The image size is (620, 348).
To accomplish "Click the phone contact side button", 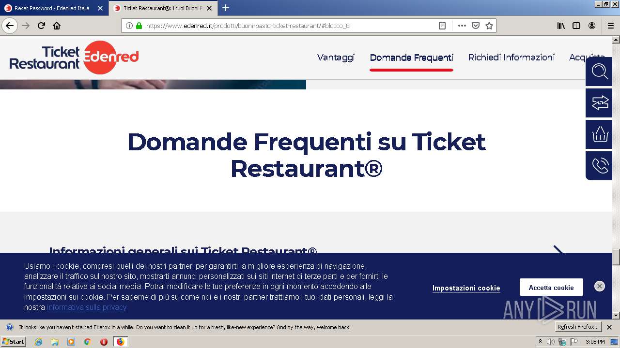I will 599,166.
